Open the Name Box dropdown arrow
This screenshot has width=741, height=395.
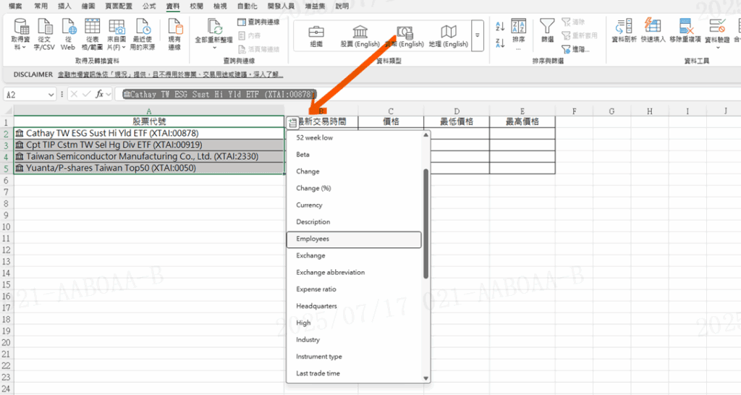[x=51, y=94]
